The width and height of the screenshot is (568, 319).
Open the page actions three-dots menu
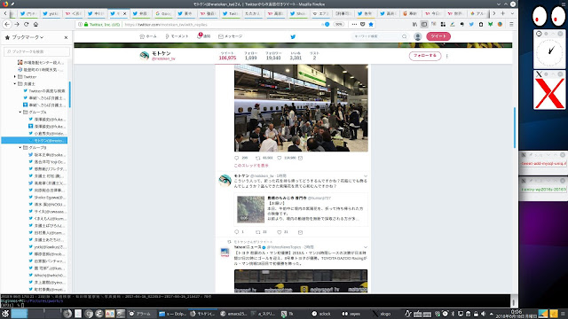coord(354,24)
